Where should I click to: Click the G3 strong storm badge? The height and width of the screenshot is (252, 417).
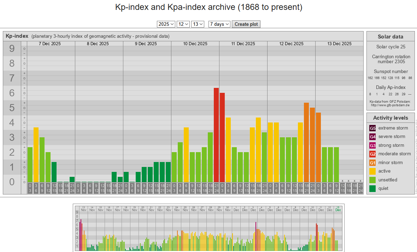(372, 145)
